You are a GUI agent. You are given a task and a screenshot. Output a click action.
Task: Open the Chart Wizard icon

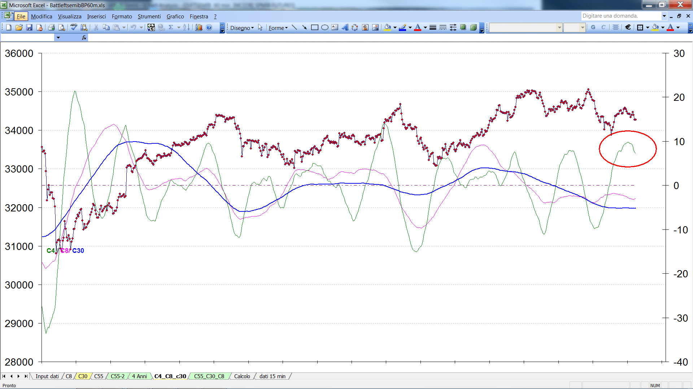pos(199,27)
